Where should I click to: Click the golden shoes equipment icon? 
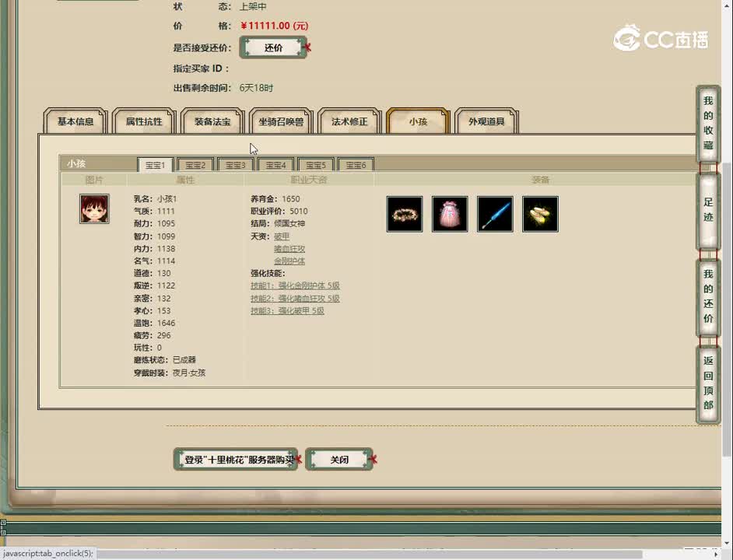540,214
